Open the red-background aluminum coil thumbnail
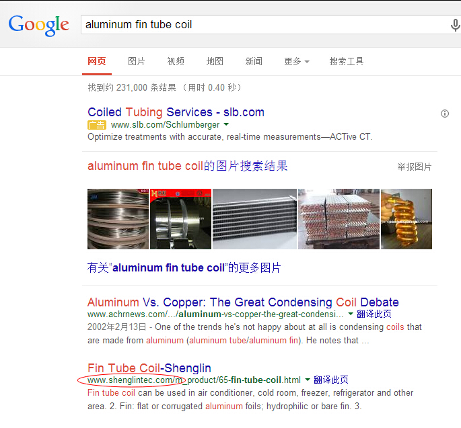The width and height of the screenshot is (461, 428). 180,219
